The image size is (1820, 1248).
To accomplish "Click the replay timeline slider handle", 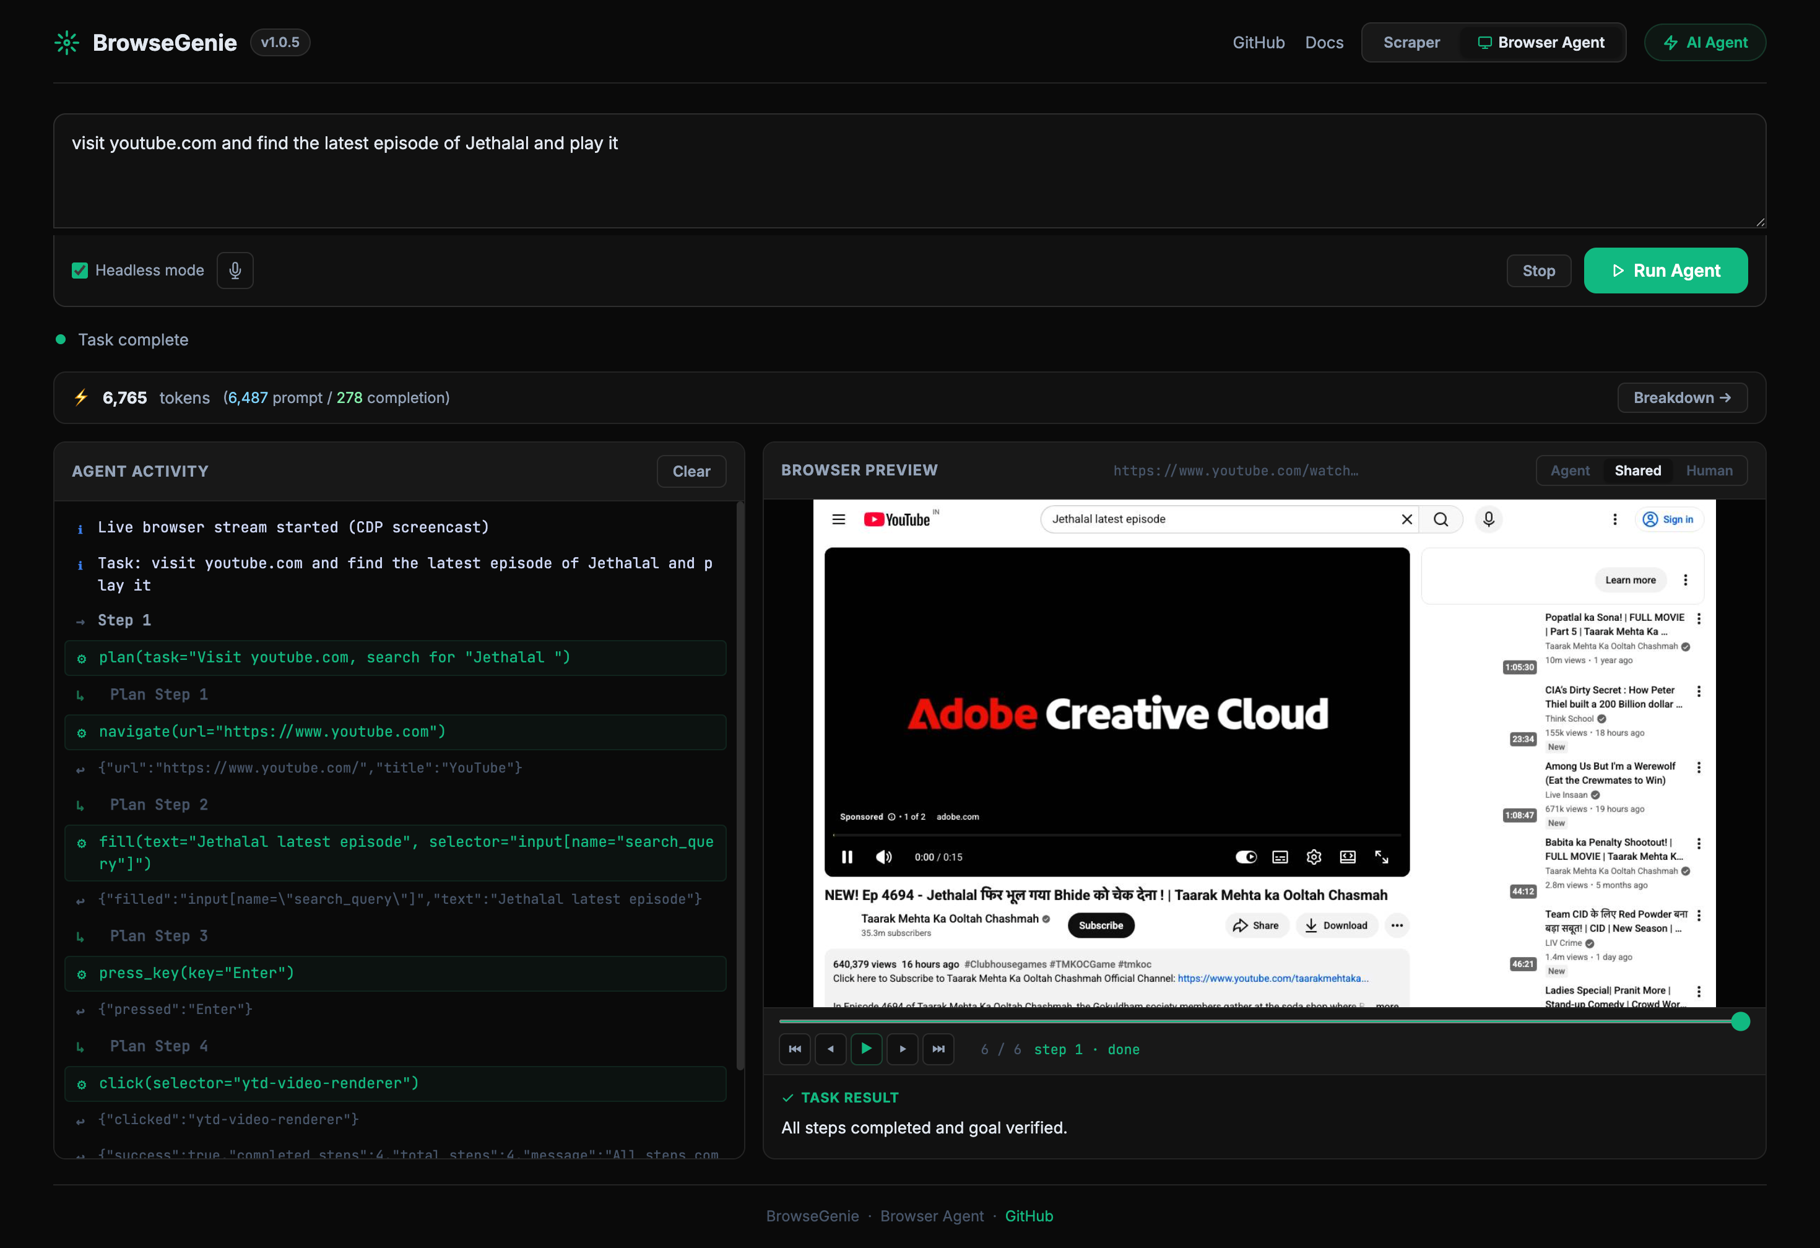I will click(1740, 1021).
